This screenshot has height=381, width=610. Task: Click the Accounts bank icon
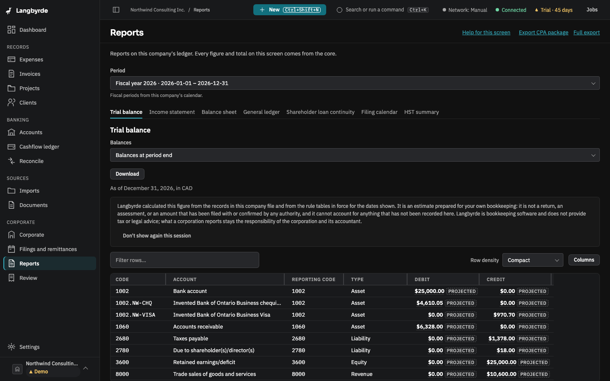point(11,132)
